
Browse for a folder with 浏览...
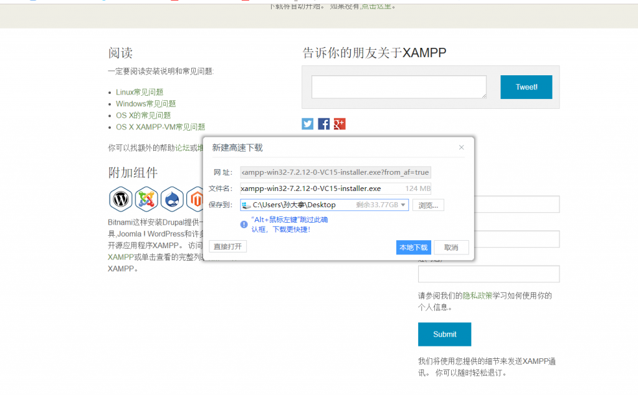(428, 205)
